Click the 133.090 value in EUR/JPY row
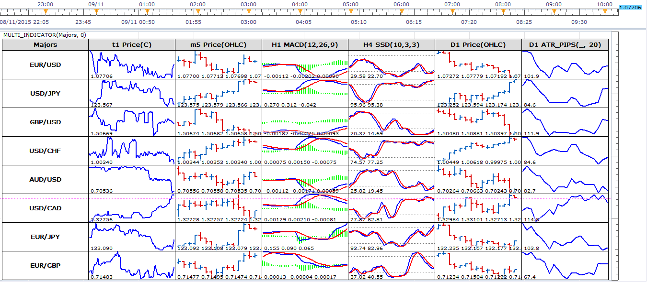 (x=101, y=248)
